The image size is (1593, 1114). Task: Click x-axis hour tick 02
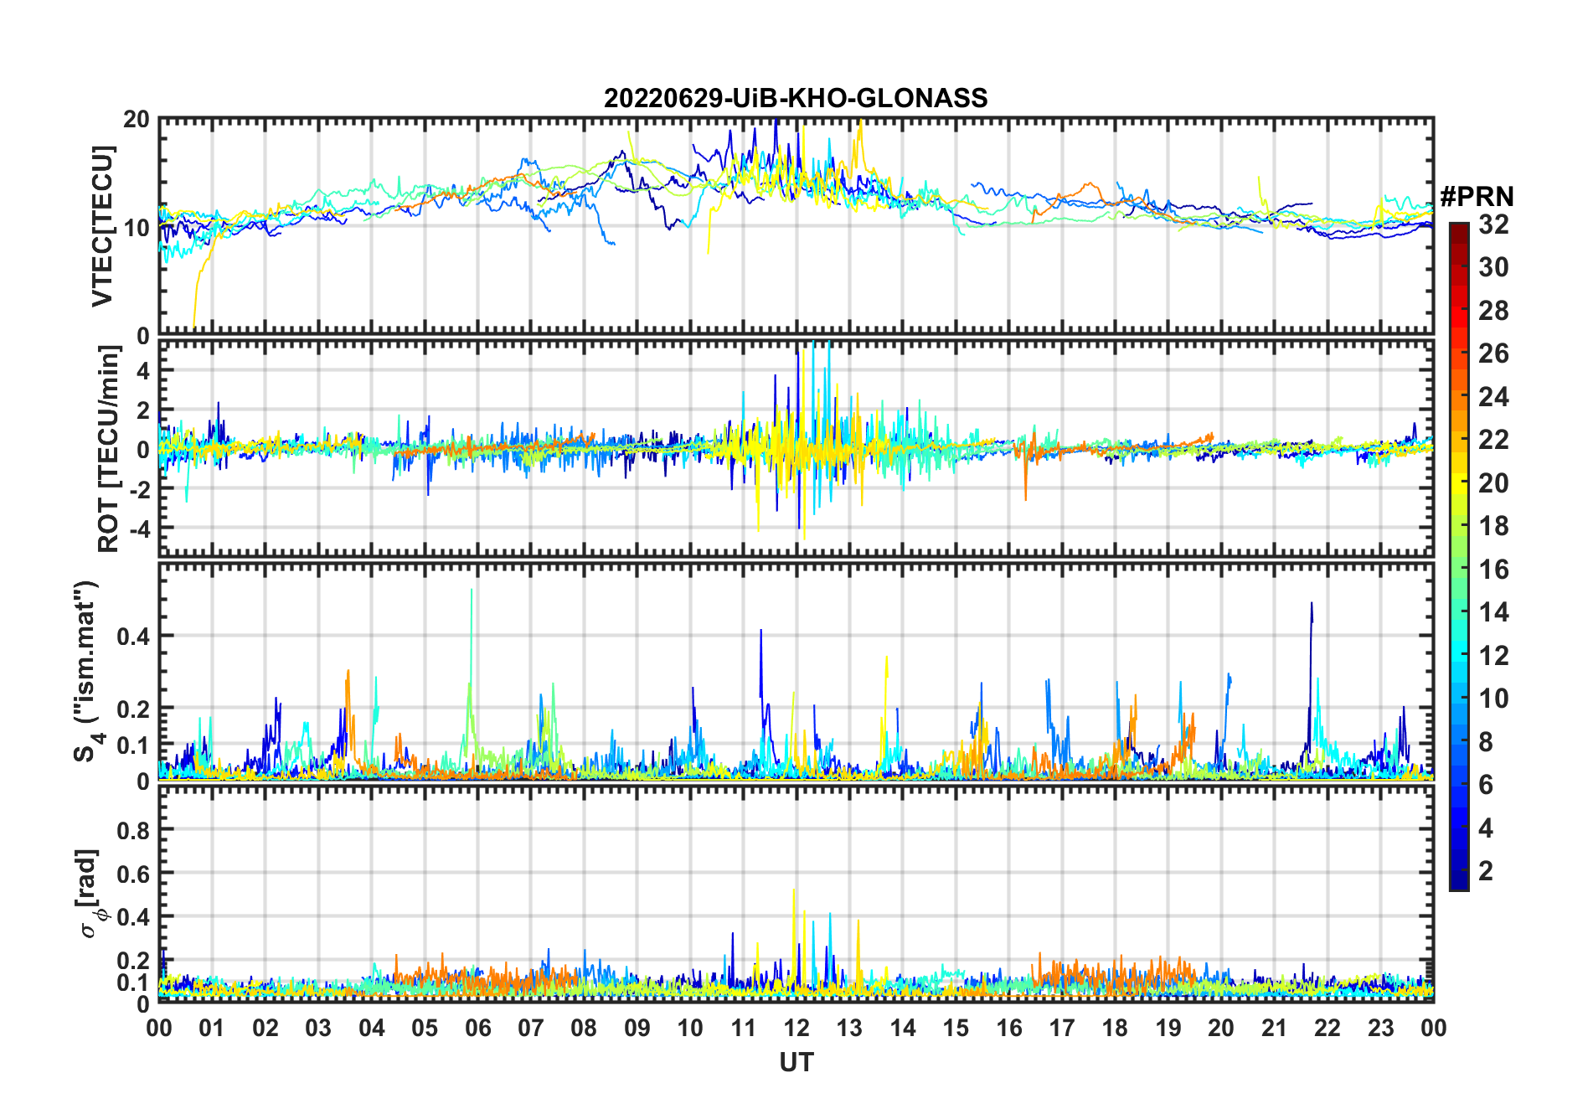tap(265, 1028)
